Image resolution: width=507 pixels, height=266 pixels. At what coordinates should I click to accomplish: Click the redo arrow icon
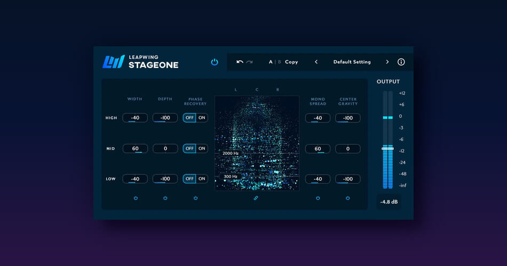(249, 62)
